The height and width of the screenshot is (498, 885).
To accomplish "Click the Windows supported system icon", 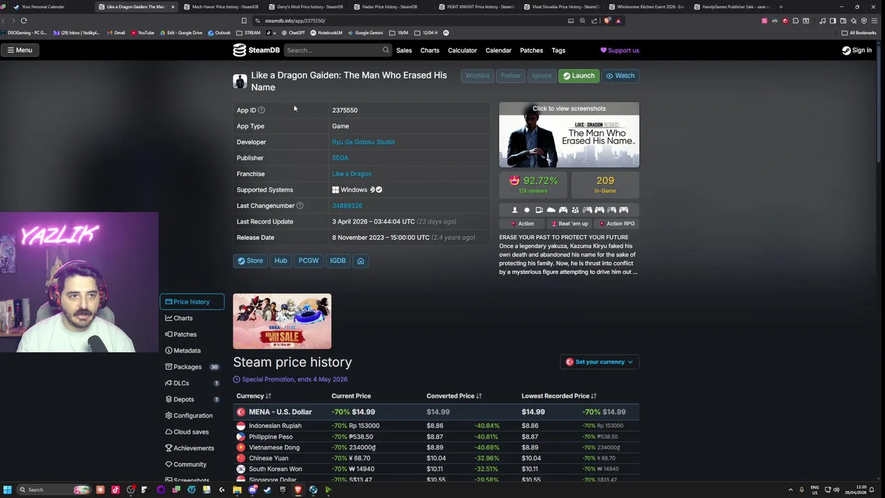I will click(x=335, y=190).
